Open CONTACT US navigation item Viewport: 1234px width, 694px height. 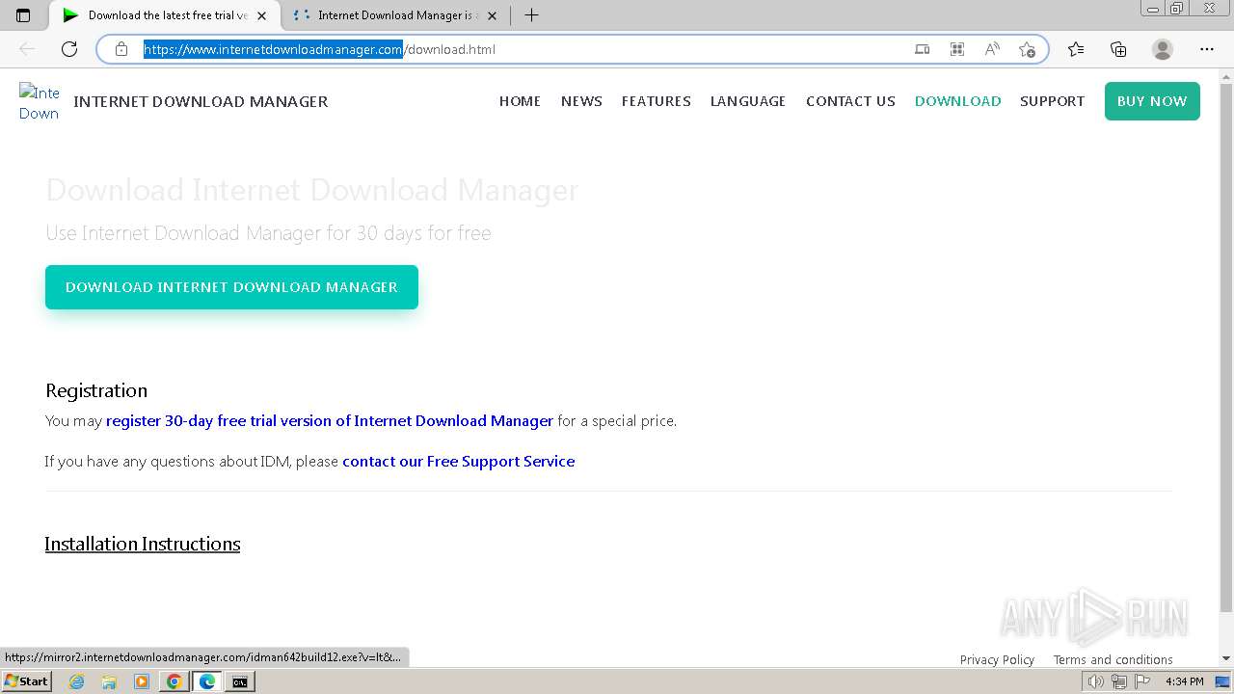(850, 101)
